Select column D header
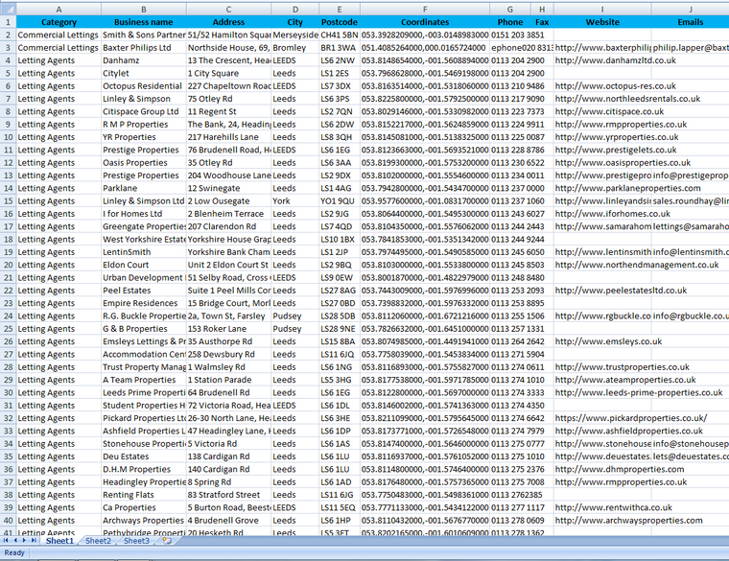This screenshot has width=729, height=561. point(295,9)
